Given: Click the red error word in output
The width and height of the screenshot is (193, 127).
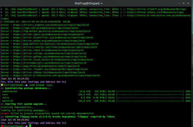Looking at the screenshot, I should point(5,114).
